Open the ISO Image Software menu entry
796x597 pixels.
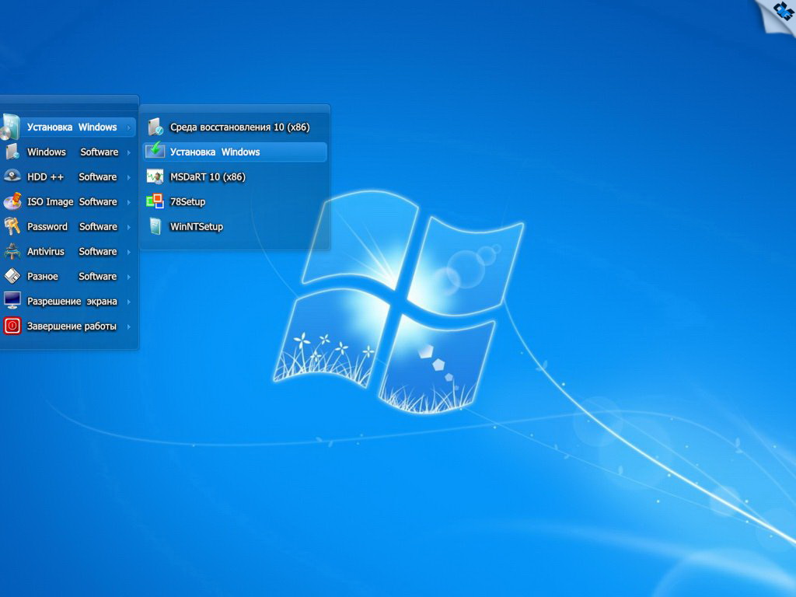click(x=68, y=201)
